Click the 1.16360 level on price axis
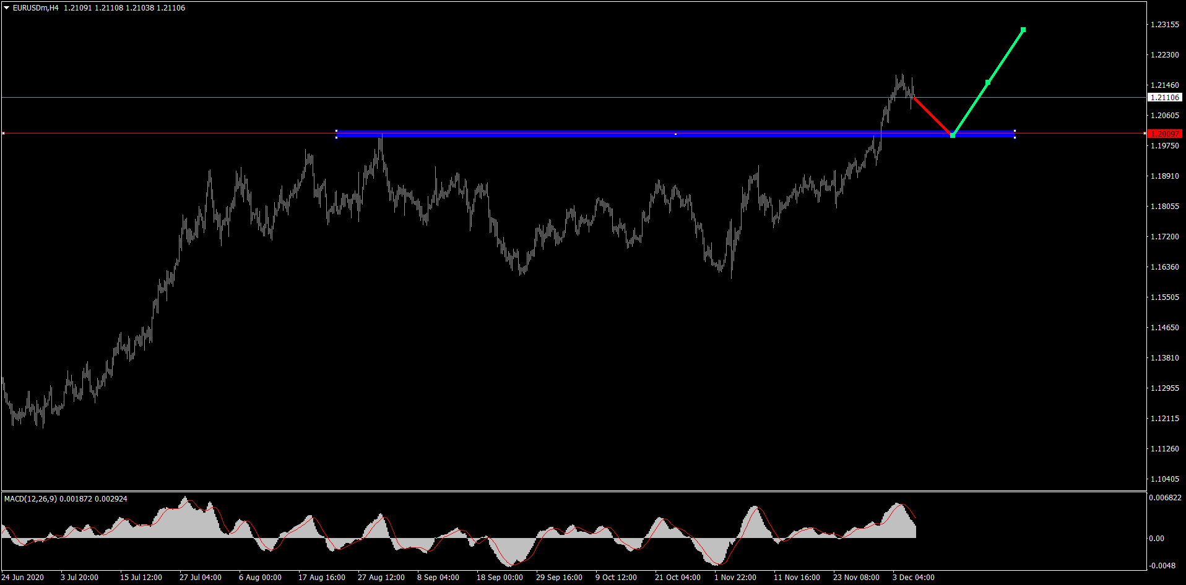This screenshot has height=585, width=1186. pos(1164,267)
